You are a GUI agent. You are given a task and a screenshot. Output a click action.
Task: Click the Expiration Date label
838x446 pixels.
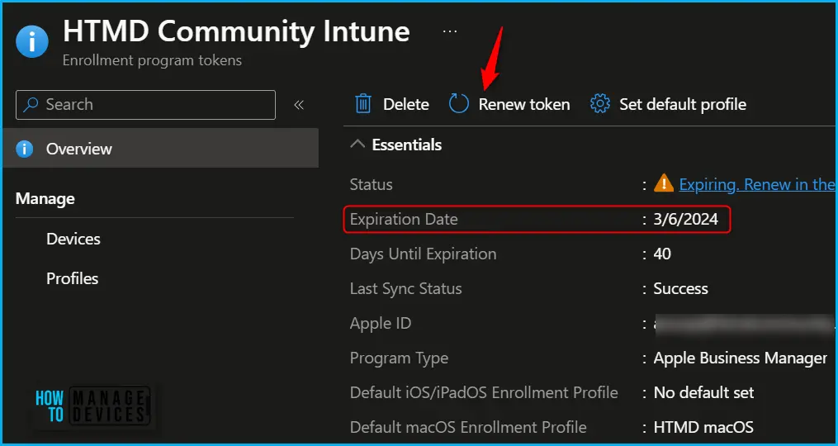pos(404,219)
